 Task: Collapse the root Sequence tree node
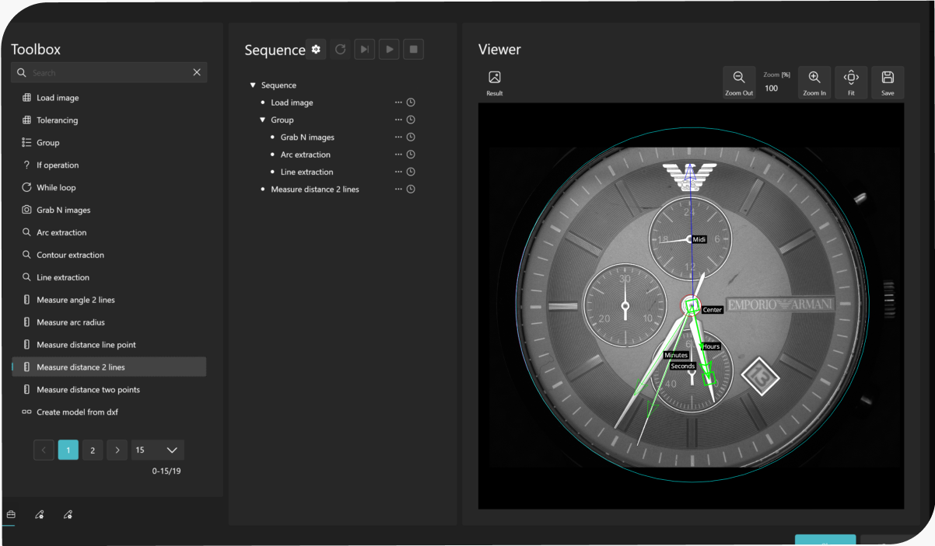pyautogui.click(x=253, y=85)
